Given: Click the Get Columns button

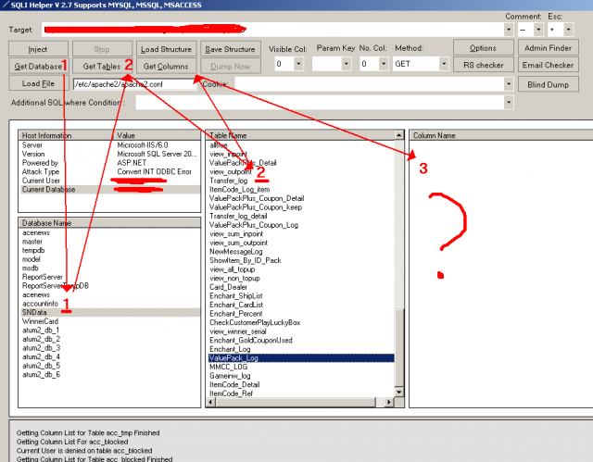Looking at the screenshot, I should click(167, 66).
